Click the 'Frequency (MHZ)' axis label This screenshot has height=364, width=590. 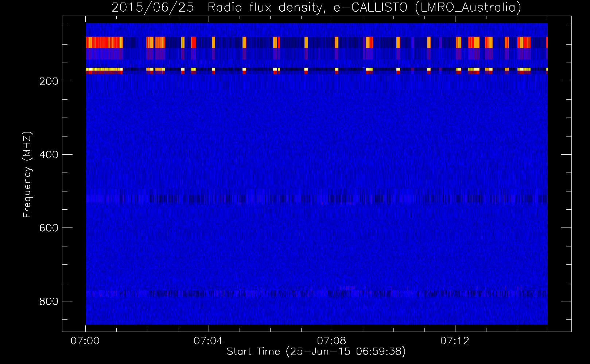pos(28,174)
